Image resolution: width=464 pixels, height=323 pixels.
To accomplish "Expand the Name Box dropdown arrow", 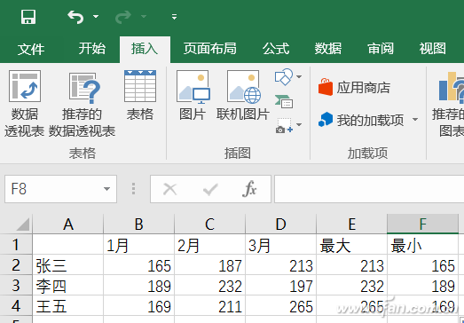I will tap(106, 189).
